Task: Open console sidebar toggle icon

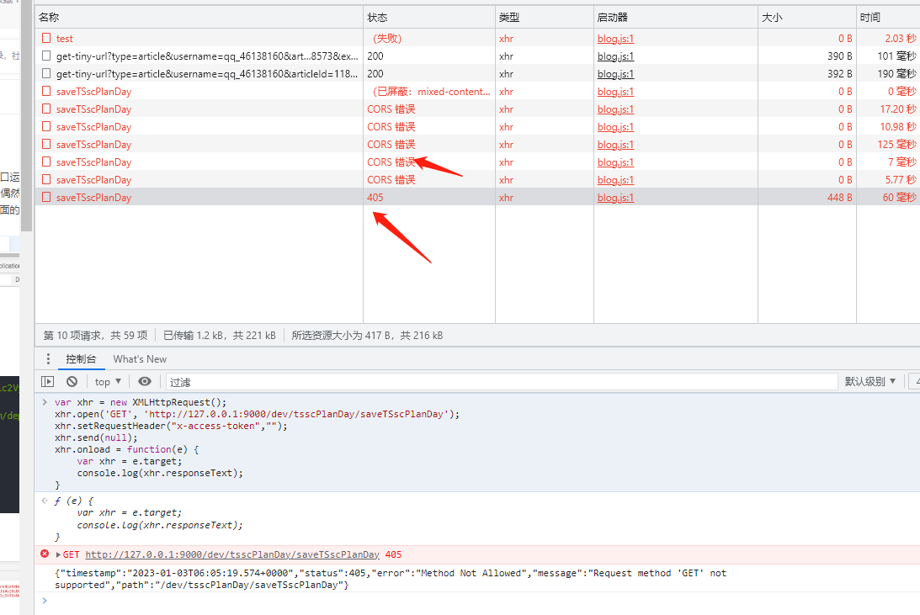Action: coord(47,382)
